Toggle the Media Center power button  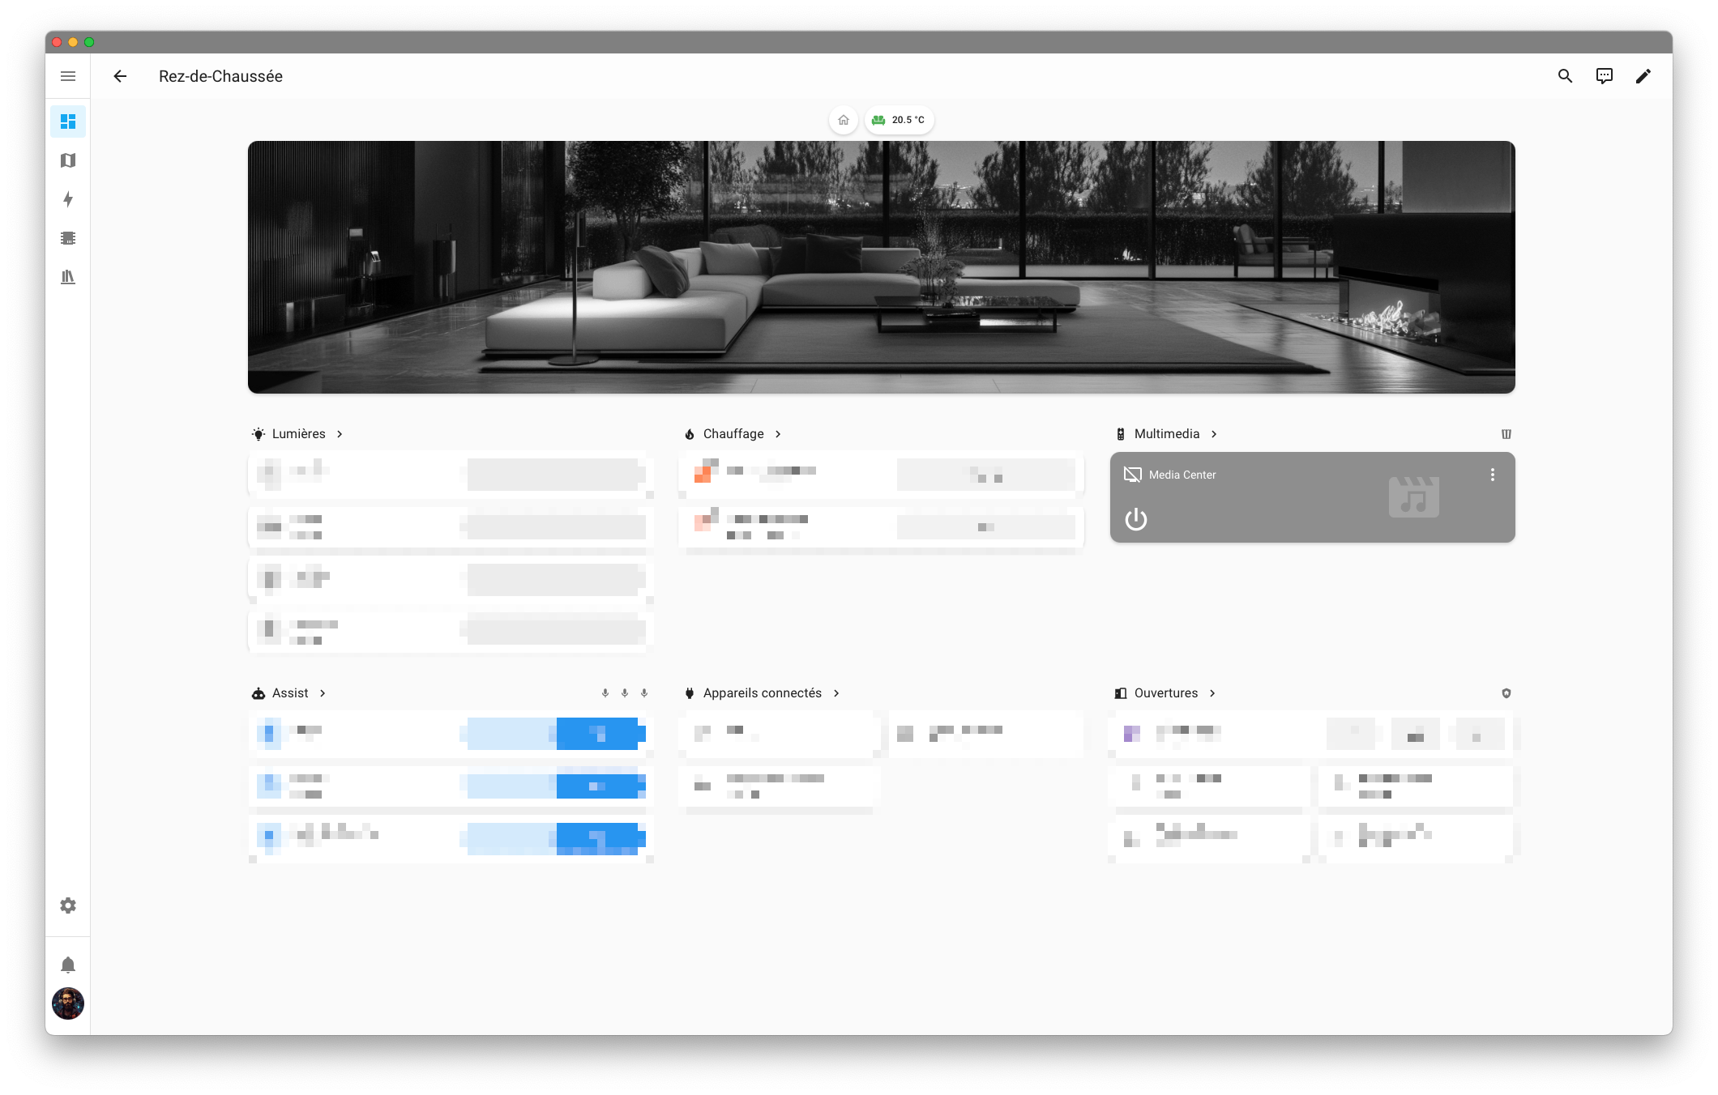tap(1136, 519)
